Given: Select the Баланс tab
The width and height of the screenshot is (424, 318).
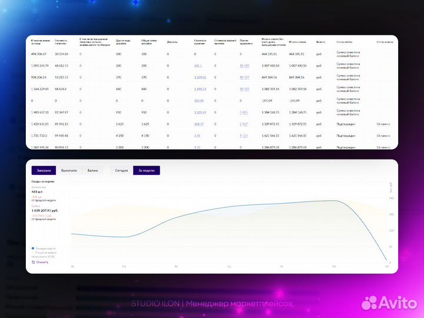Looking at the screenshot, I should coord(93,170).
